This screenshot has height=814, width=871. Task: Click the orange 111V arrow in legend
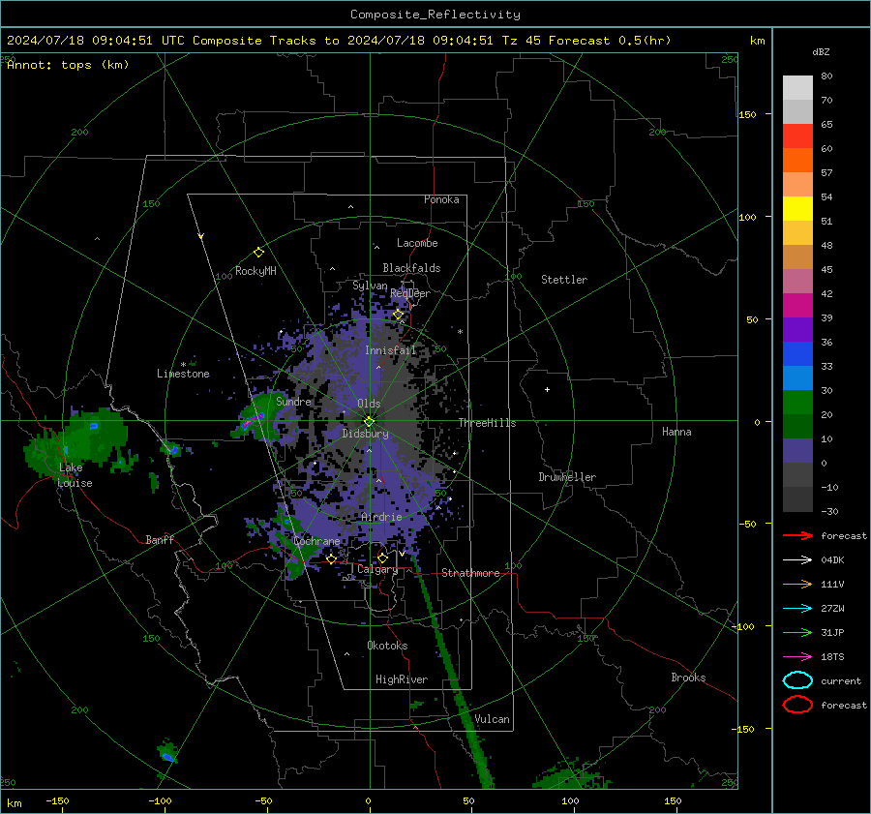(797, 584)
